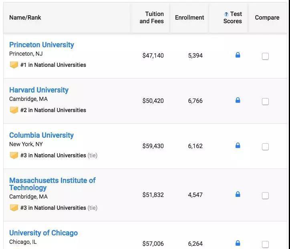This screenshot has width=290, height=249.
Task: Check the Compare box for Princeton University
Action: [x=265, y=56]
